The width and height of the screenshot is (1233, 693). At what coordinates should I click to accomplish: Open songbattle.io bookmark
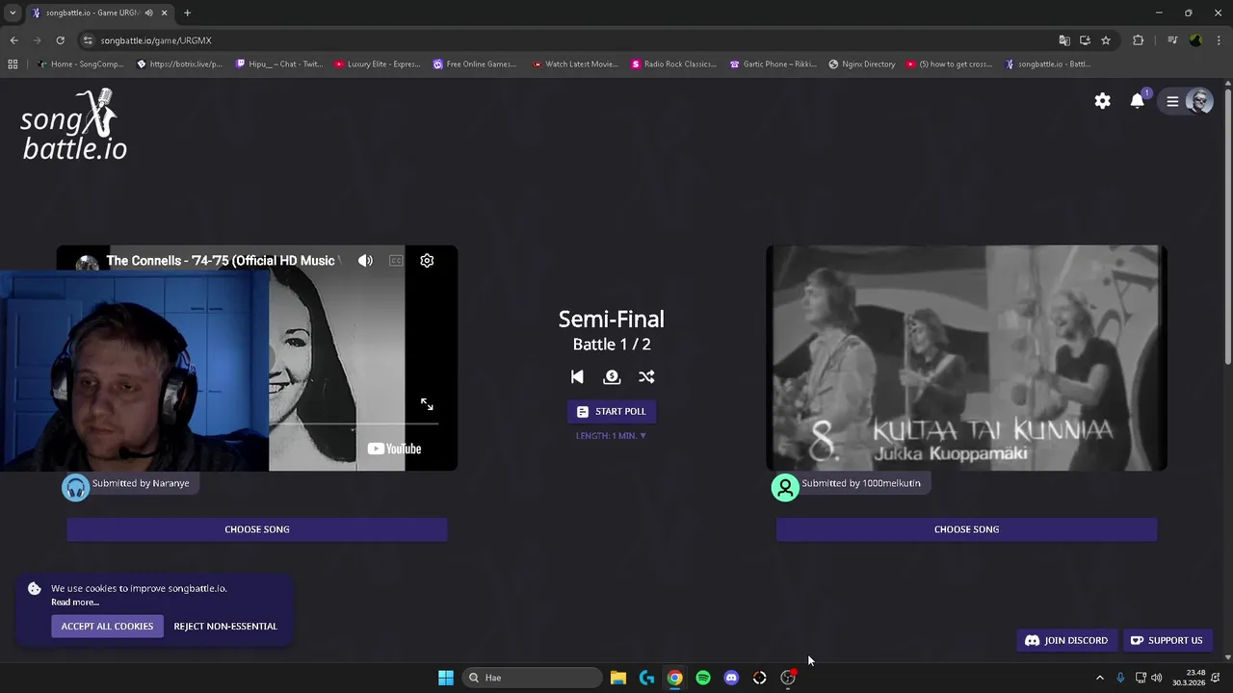(1048, 64)
